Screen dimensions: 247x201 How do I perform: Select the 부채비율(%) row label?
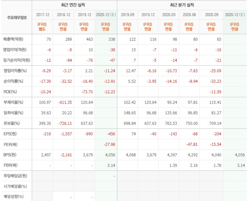click(x=13, y=102)
